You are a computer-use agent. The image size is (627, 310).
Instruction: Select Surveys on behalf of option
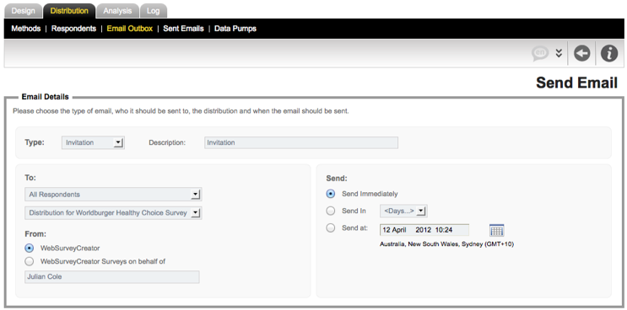(29, 262)
